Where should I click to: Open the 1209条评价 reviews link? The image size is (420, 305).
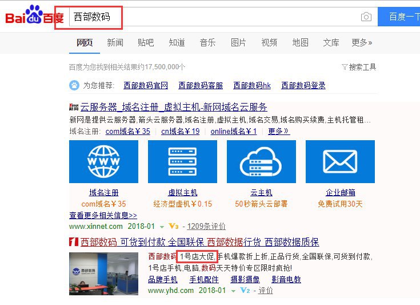(x=206, y=226)
